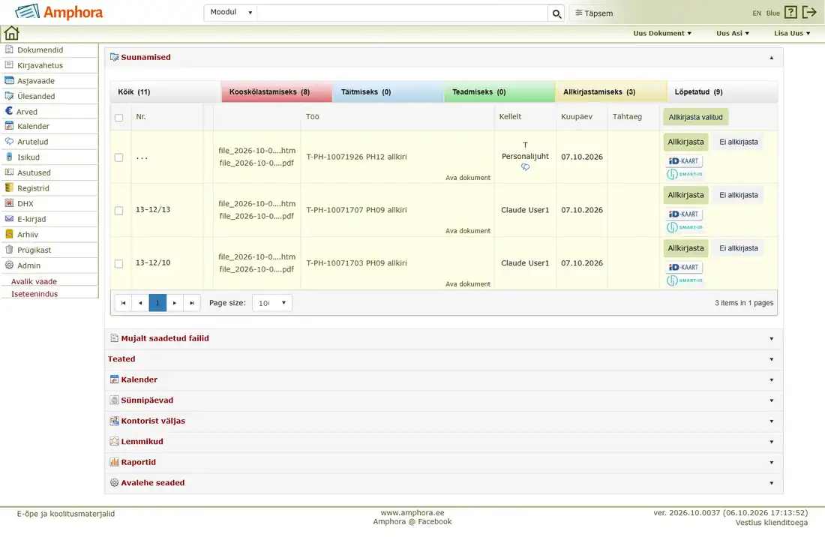Switch color theme to Blue
The image size is (825, 537).
point(772,13)
